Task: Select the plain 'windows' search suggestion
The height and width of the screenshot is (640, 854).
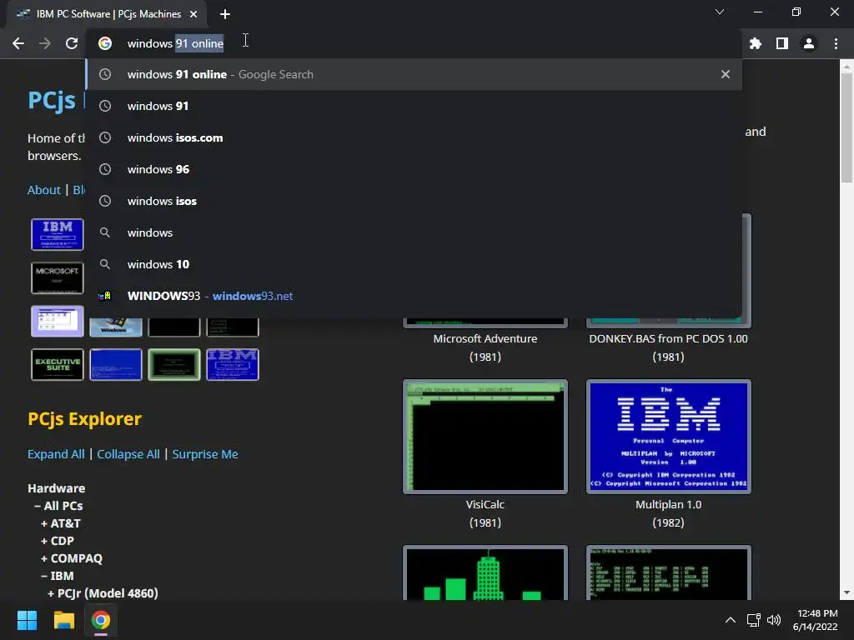Action: (414, 232)
